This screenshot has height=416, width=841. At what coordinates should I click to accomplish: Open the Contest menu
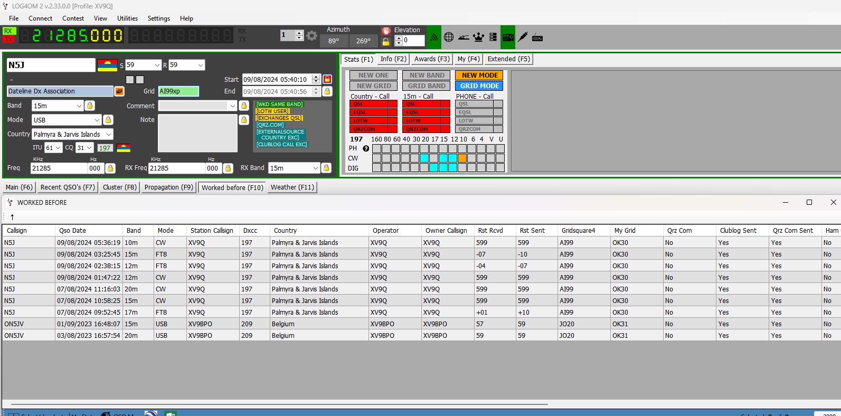click(73, 18)
